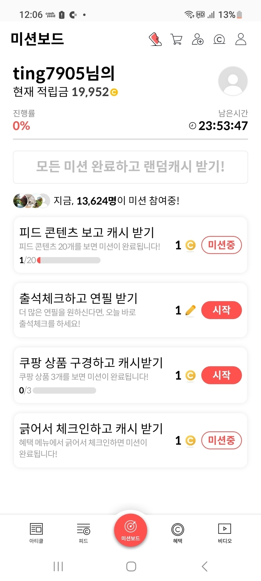This screenshot has width=261, height=581.
Task: Tap the remaining time clock icon
Action: click(x=192, y=126)
